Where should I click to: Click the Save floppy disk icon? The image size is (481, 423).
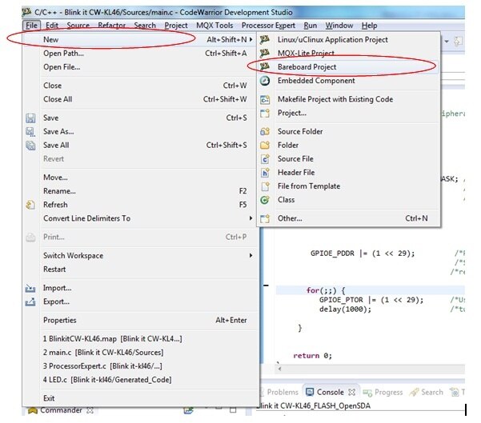pyautogui.click(x=30, y=118)
